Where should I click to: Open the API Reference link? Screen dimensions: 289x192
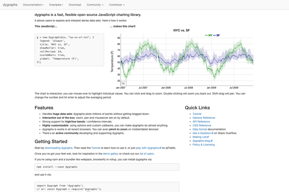coord(201,122)
